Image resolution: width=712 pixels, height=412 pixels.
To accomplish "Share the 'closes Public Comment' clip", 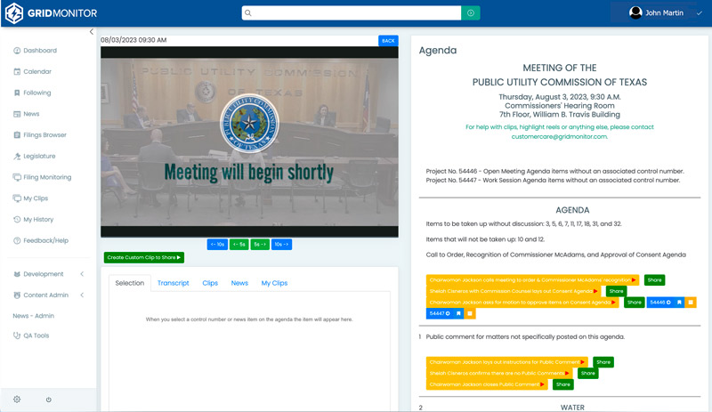I will click(x=563, y=384).
